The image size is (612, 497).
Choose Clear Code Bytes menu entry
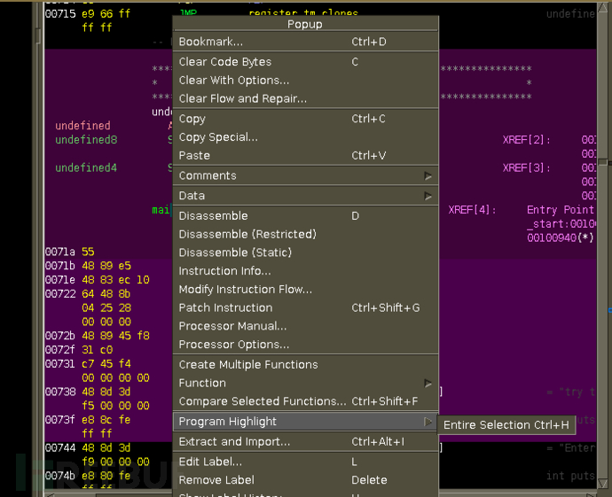click(x=225, y=62)
